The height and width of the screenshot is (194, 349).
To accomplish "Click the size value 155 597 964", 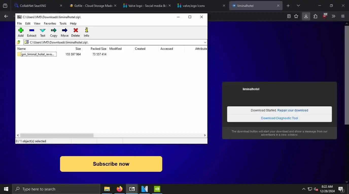I will point(73,54).
